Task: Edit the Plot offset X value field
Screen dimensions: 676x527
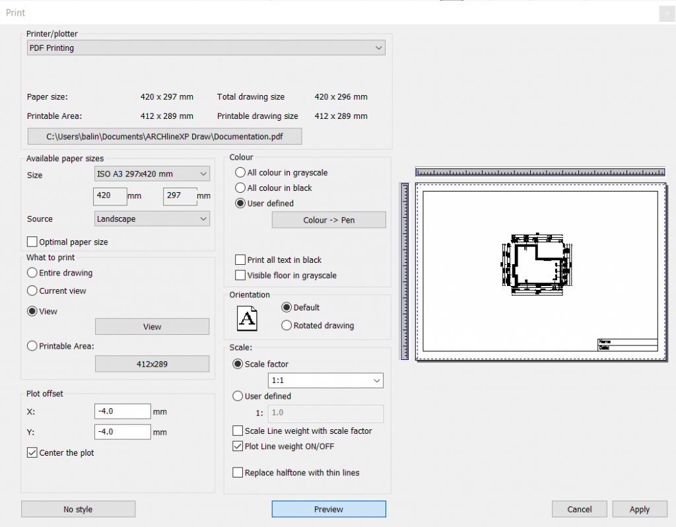Action: coord(122,411)
